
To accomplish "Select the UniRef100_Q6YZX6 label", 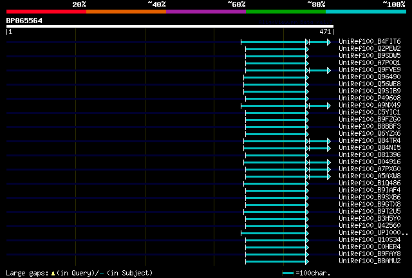I will pyautogui.click(x=370, y=134).
